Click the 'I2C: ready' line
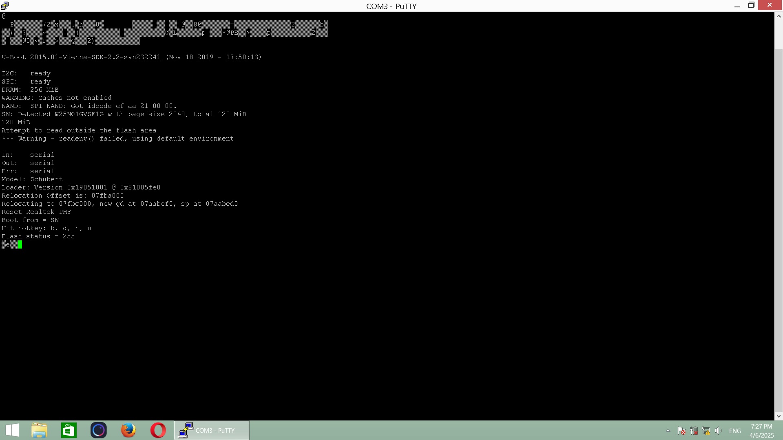Screen dimensions: 783x440 [x=26, y=73]
